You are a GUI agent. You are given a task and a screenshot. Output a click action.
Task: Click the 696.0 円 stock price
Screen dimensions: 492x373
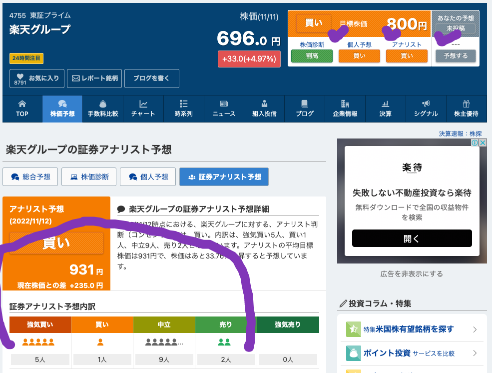pyautogui.click(x=249, y=38)
